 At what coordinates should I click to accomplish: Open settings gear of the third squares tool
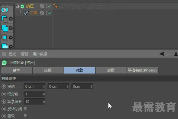[x=11, y=37]
